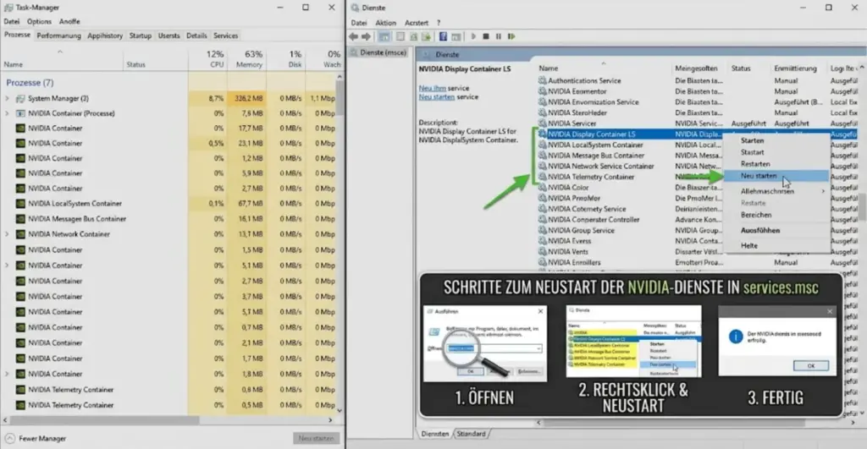Switch to the Services tab in Task-Manager
The height and width of the screenshot is (449, 867).
(x=225, y=36)
